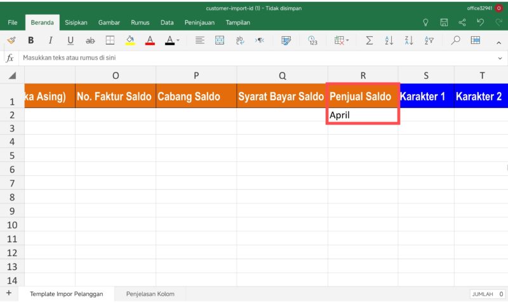
Task: Open the JUMLAH summary dropdown
Action: pos(487,294)
